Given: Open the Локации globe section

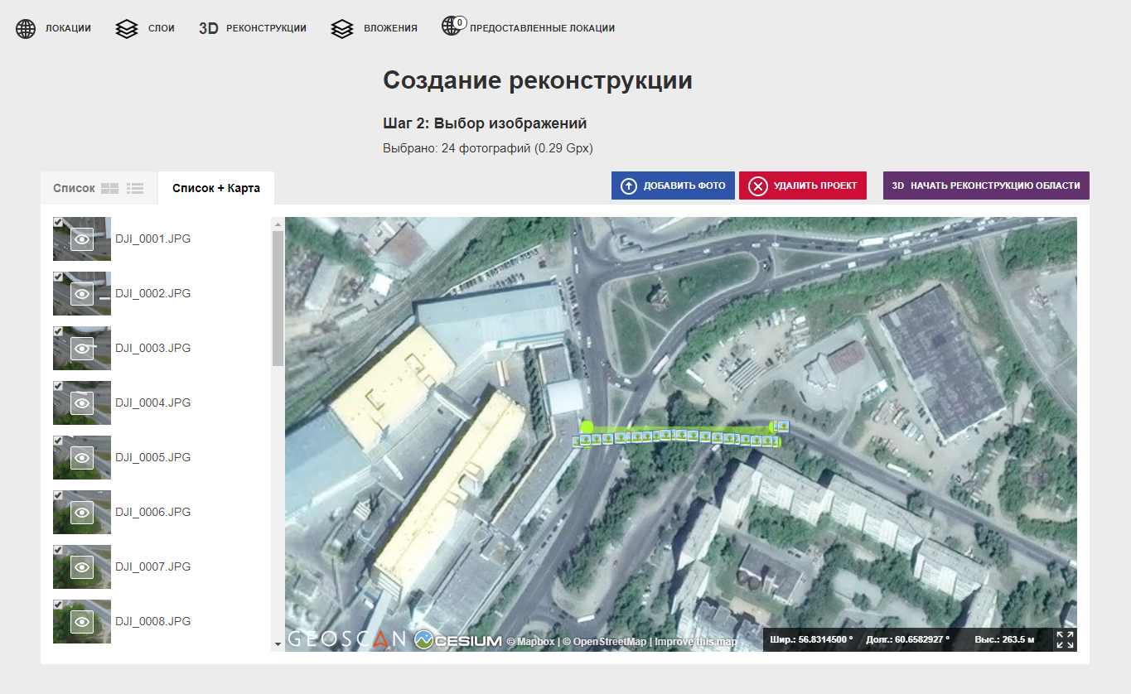Looking at the screenshot, I should pyautogui.click(x=54, y=28).
